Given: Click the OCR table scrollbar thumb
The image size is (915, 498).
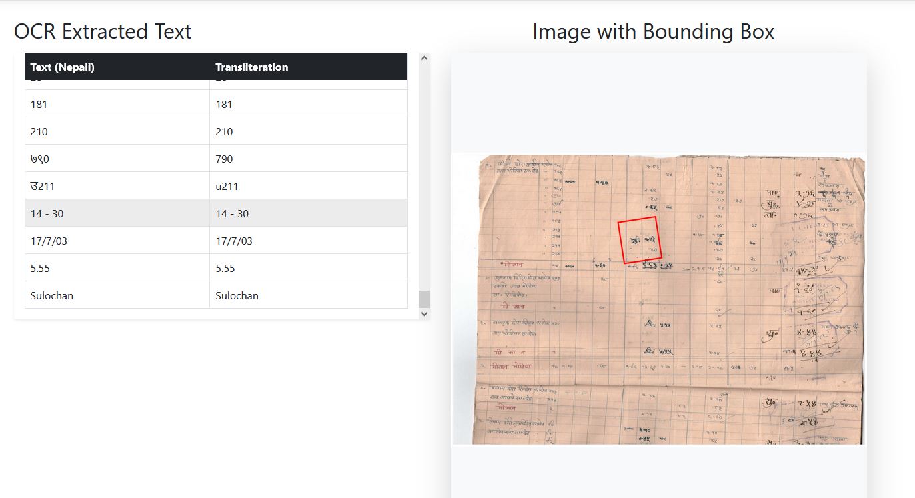Looking at the screenshot, I should [x=424, y=299].
